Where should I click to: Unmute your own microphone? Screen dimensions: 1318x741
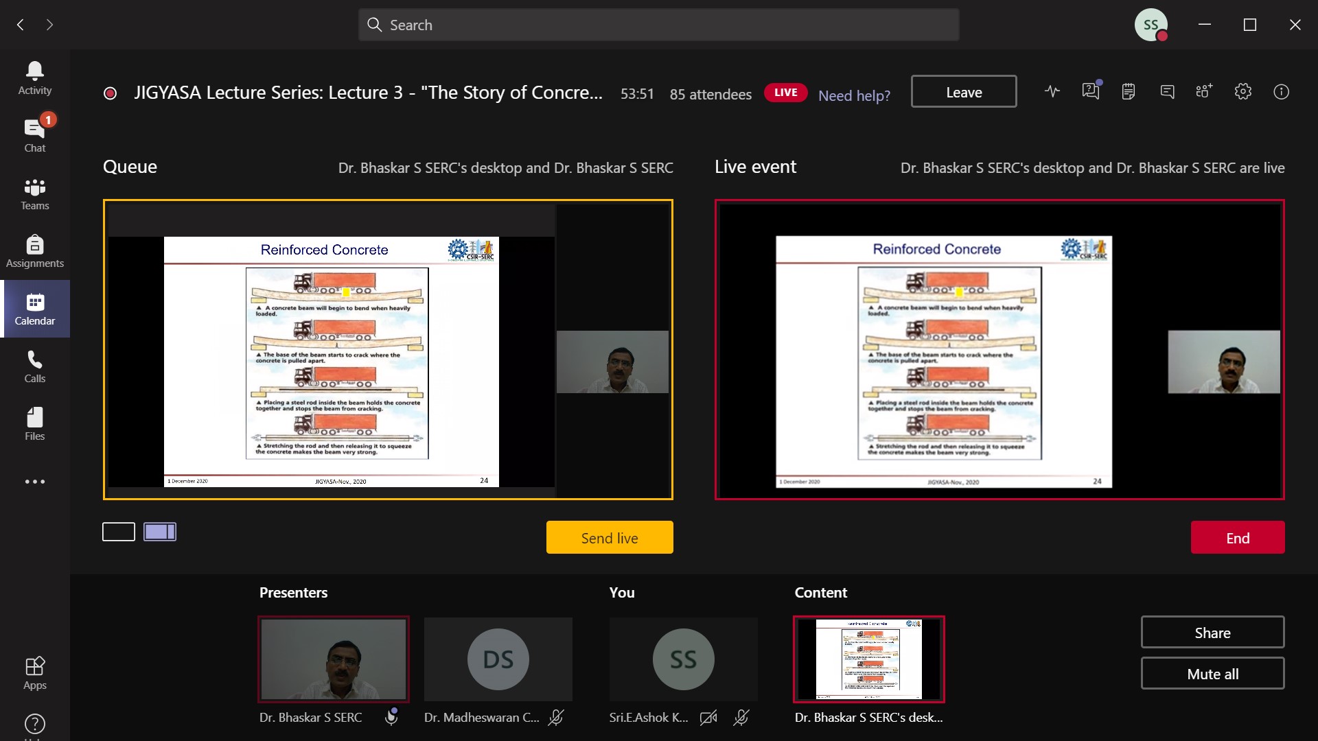(x=741, y=718)
